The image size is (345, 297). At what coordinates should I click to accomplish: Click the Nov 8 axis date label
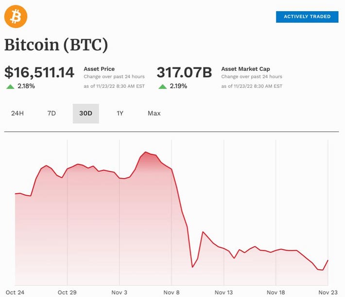pyautogui.click(x=172, y=292)
